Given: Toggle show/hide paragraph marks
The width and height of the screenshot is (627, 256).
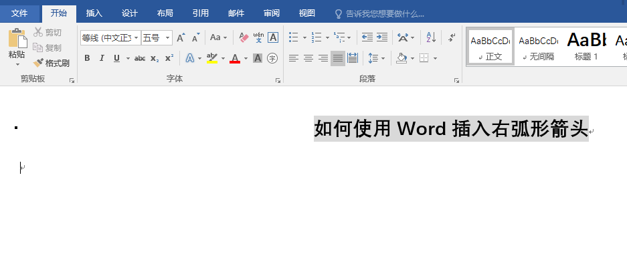Looking at the screenshot, I should (452, 38).
